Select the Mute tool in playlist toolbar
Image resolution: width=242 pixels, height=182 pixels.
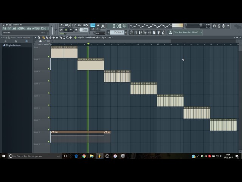pos(54,38)
